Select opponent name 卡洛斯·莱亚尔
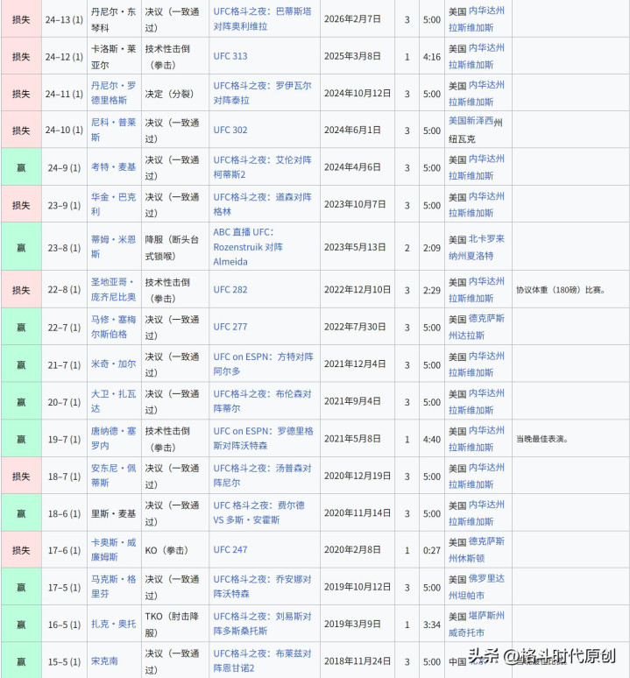The image size is (630, 678). [x=113, y=57]
